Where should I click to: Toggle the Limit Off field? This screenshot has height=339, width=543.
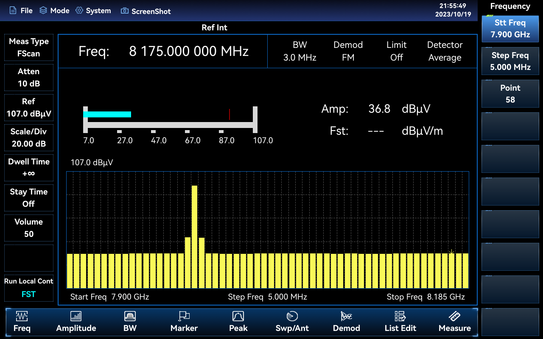point(396,51)
